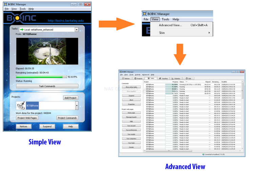Click the Add Project button
The width and height of the screenshot is (254, 178).
coord(70,98)
